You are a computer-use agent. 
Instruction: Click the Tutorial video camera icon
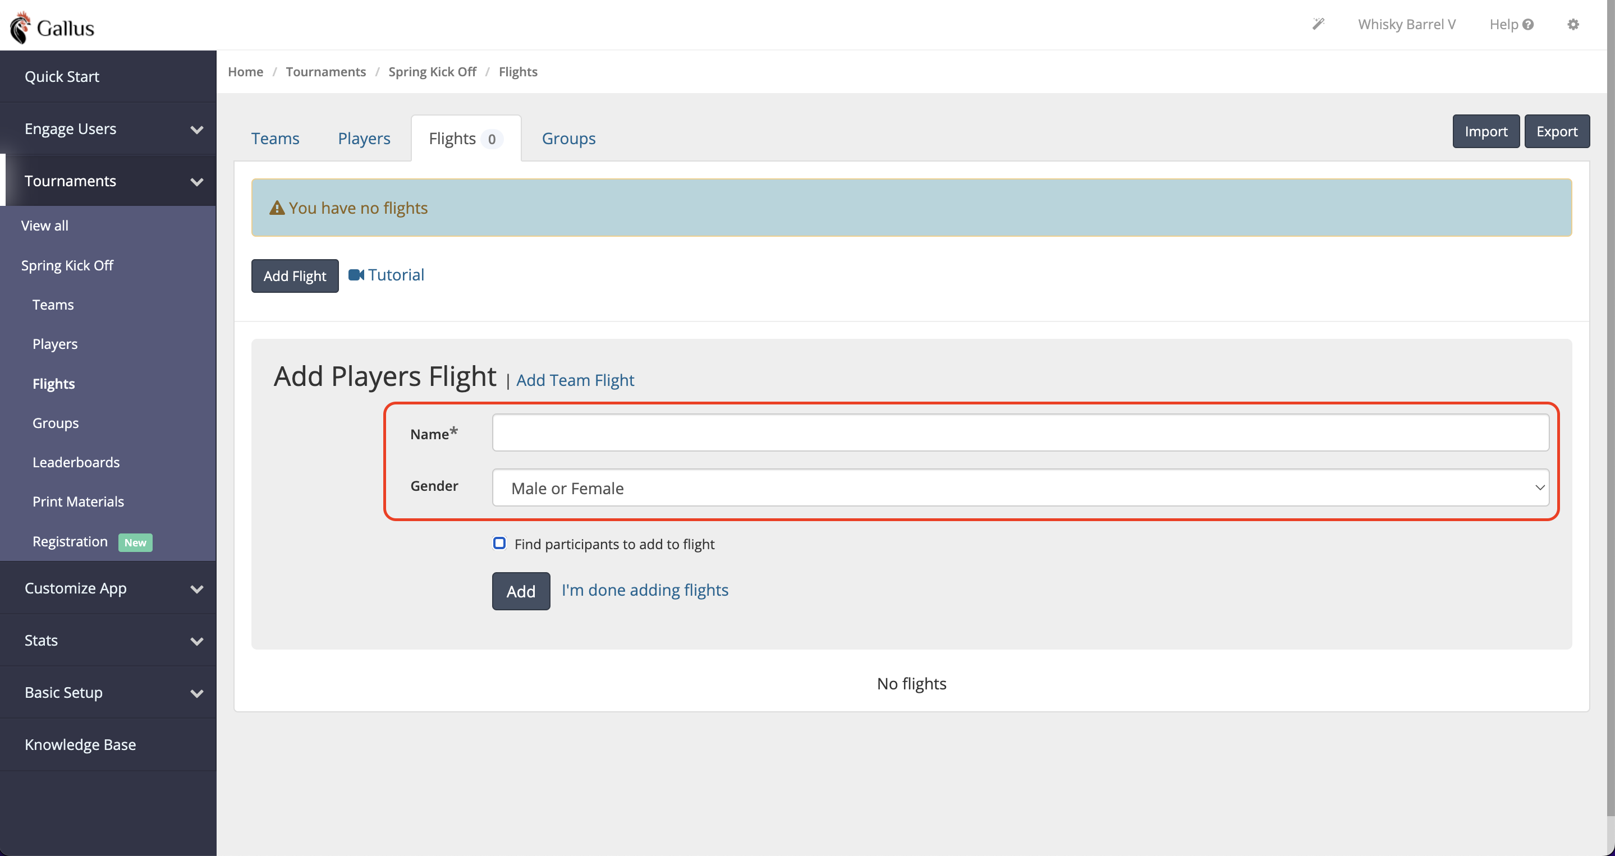pos(356,275)
